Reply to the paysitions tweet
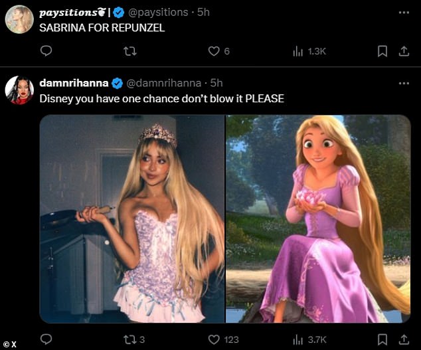 [x=46, y=50]
